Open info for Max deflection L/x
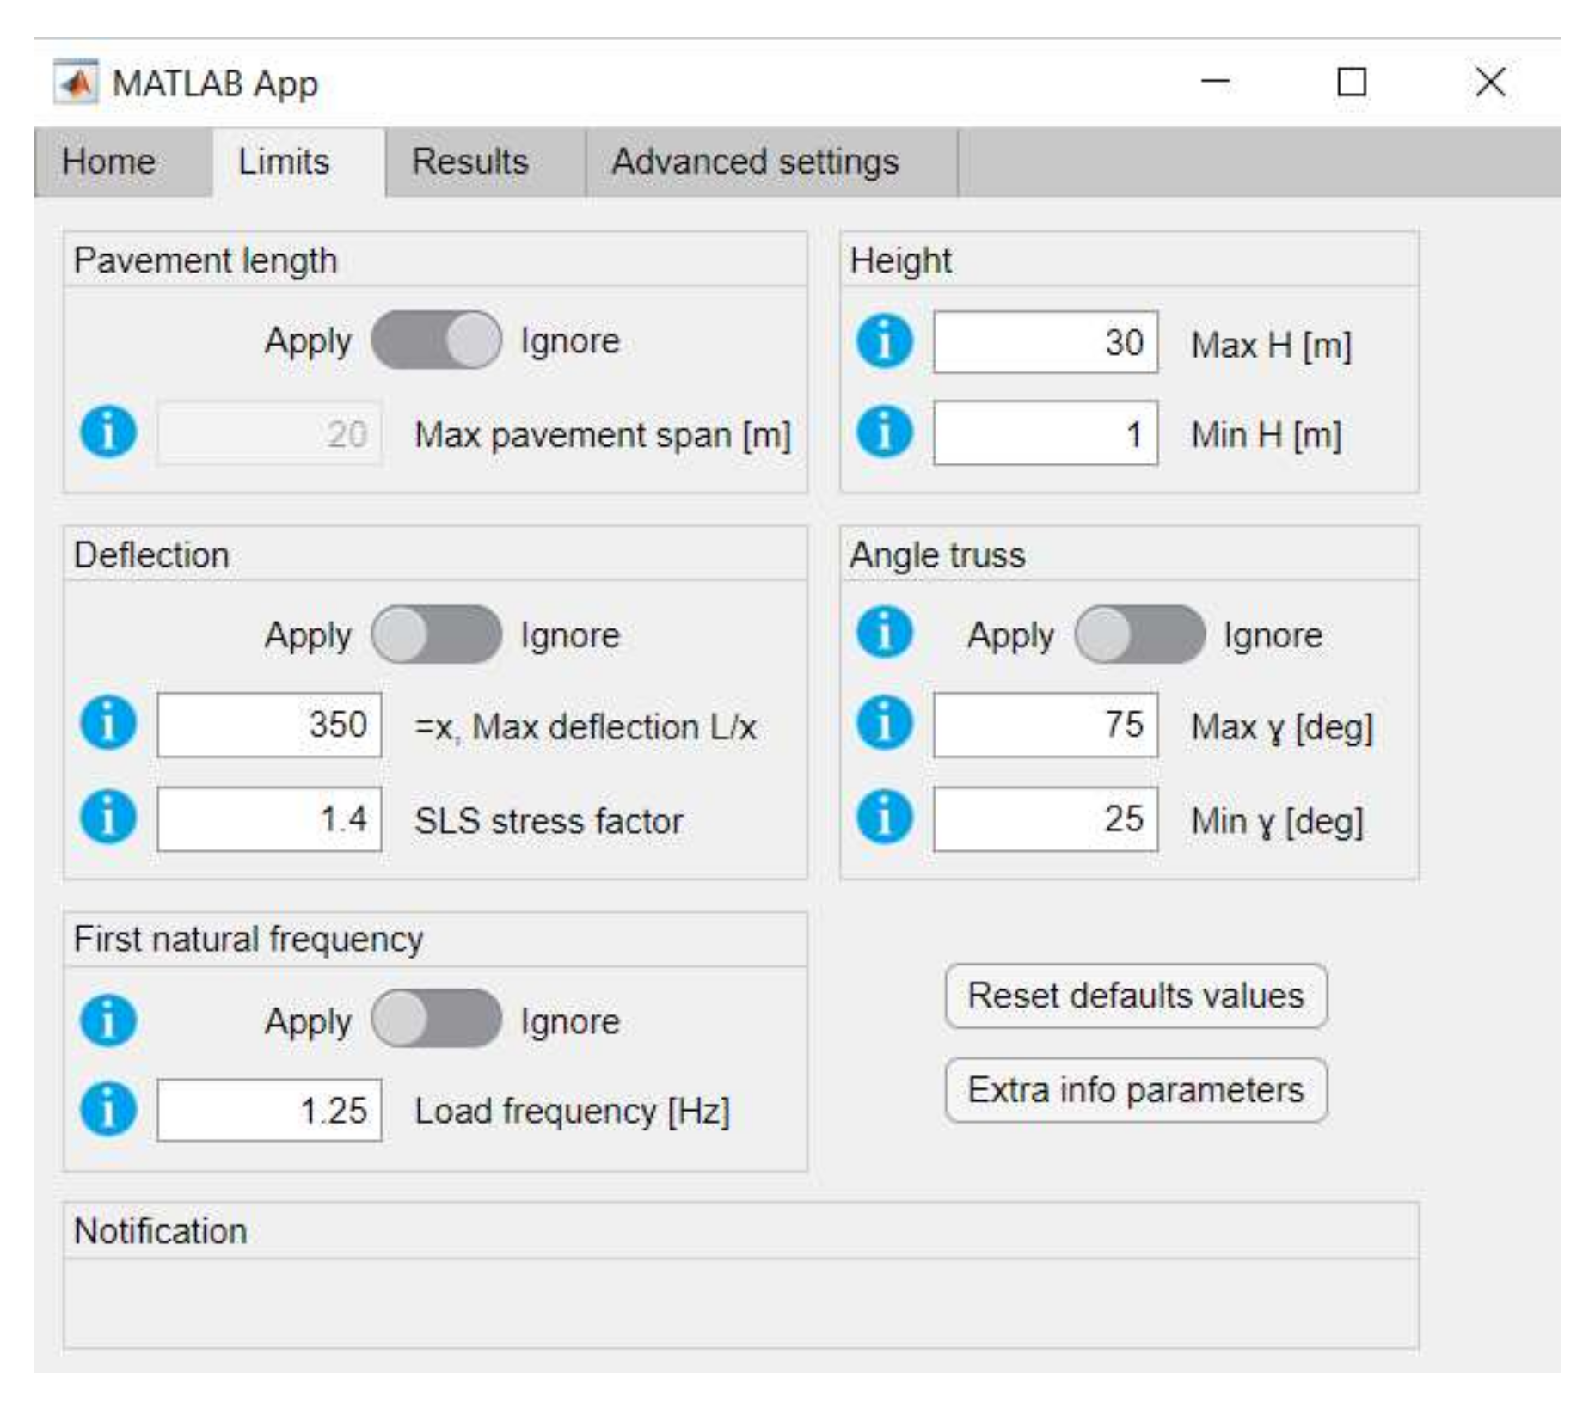The height and width of the screenshot is (1403, 1589). [108, 724]
